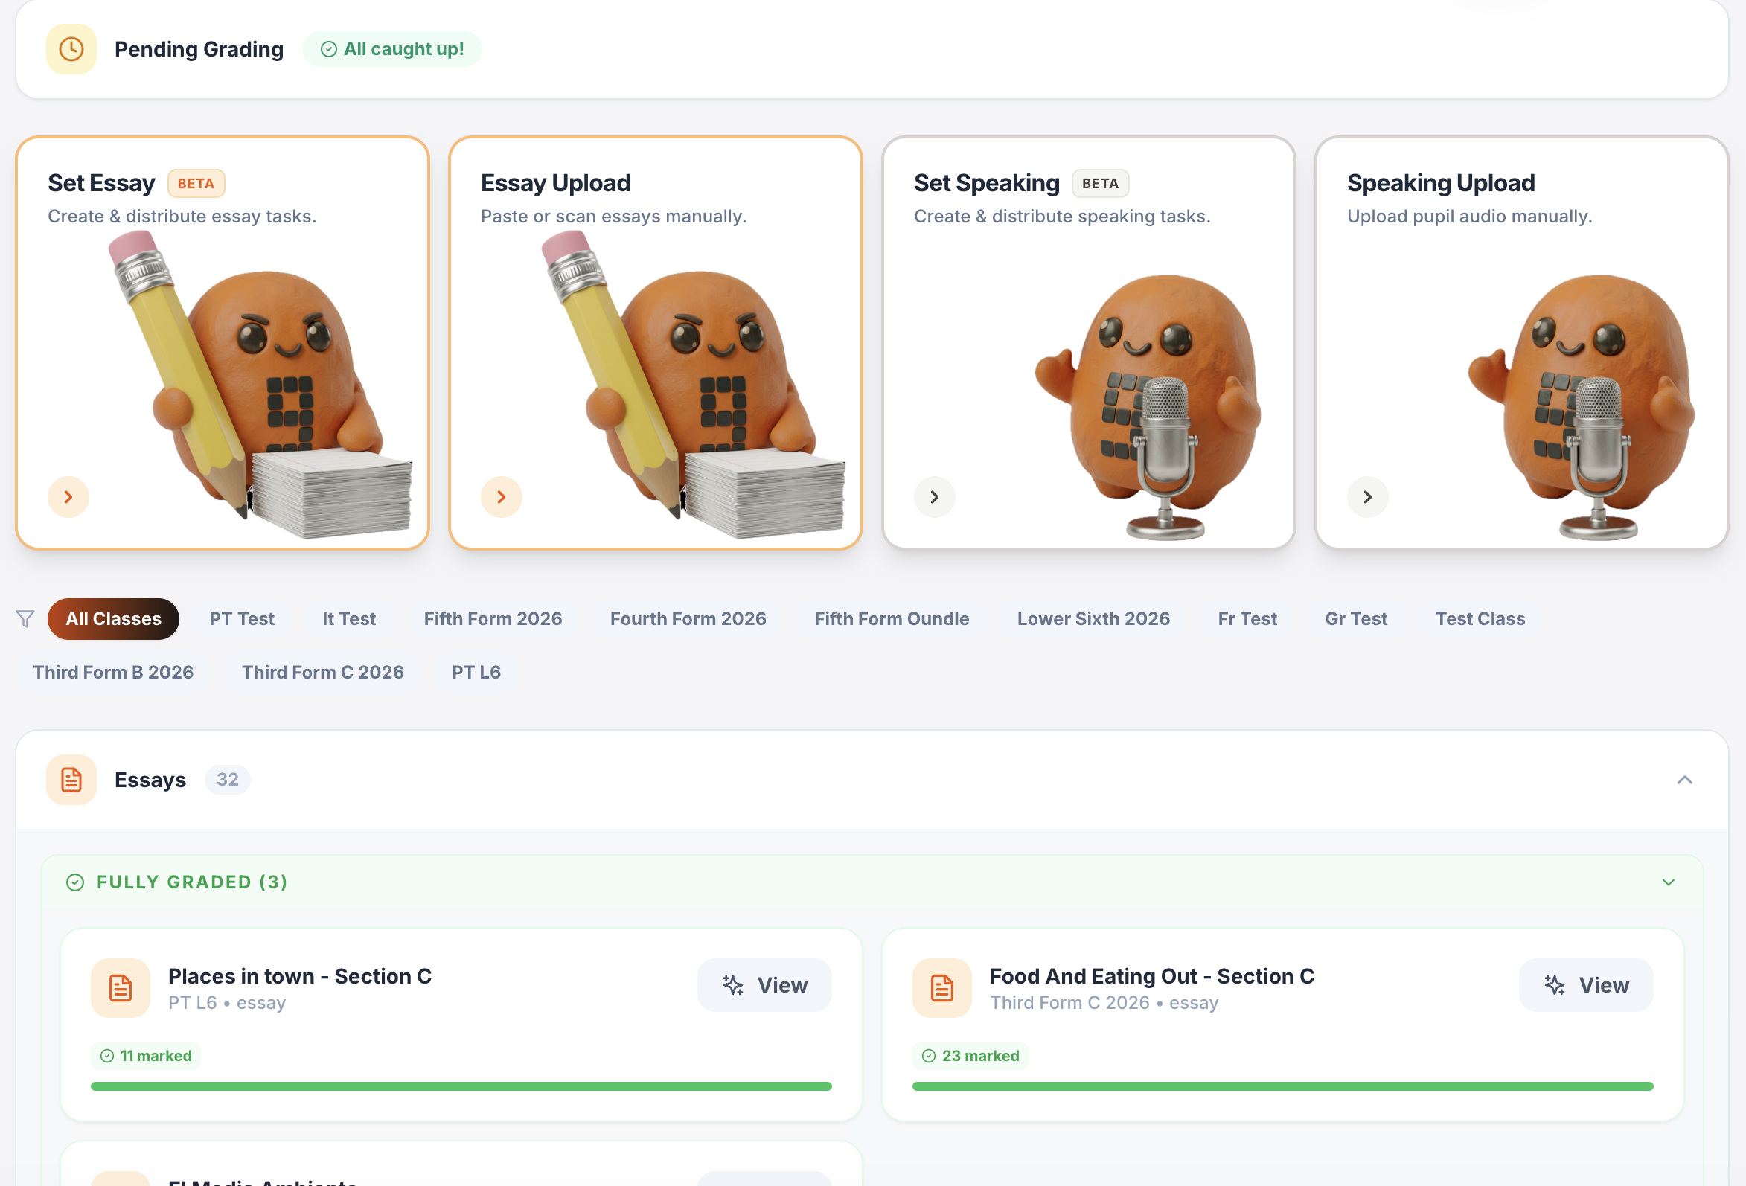Filter by Third Form C 2026 class

[323, 673]
